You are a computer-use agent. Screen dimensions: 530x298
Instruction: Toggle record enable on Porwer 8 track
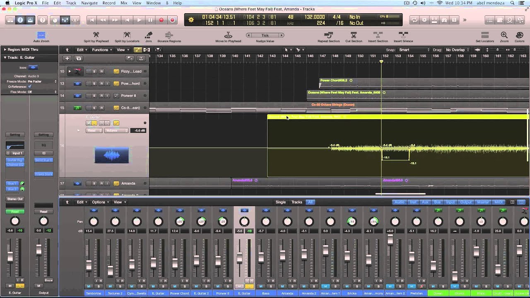[101, 96]
